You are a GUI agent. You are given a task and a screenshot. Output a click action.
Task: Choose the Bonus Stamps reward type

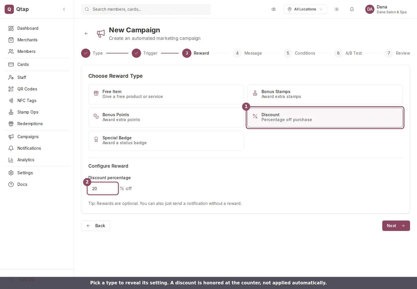tap(325, 95)
